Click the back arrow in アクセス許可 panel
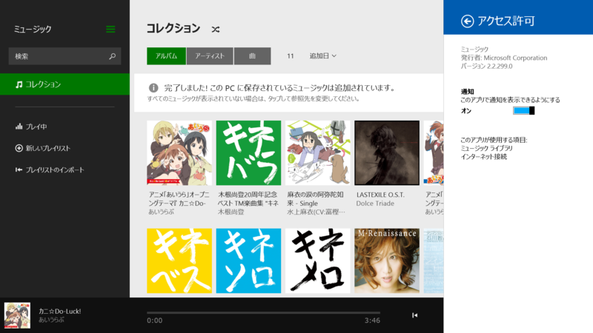The height and width of the screenshot is (333, 593). coord(467,21)
